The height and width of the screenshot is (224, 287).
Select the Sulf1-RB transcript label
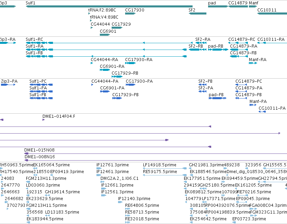coord(34,53)
